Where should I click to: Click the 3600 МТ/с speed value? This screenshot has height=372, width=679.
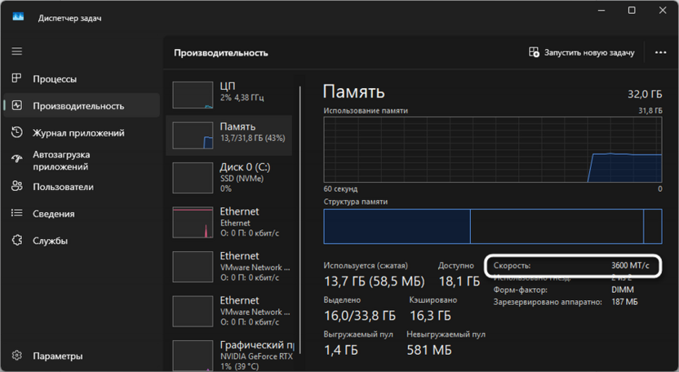630,265
